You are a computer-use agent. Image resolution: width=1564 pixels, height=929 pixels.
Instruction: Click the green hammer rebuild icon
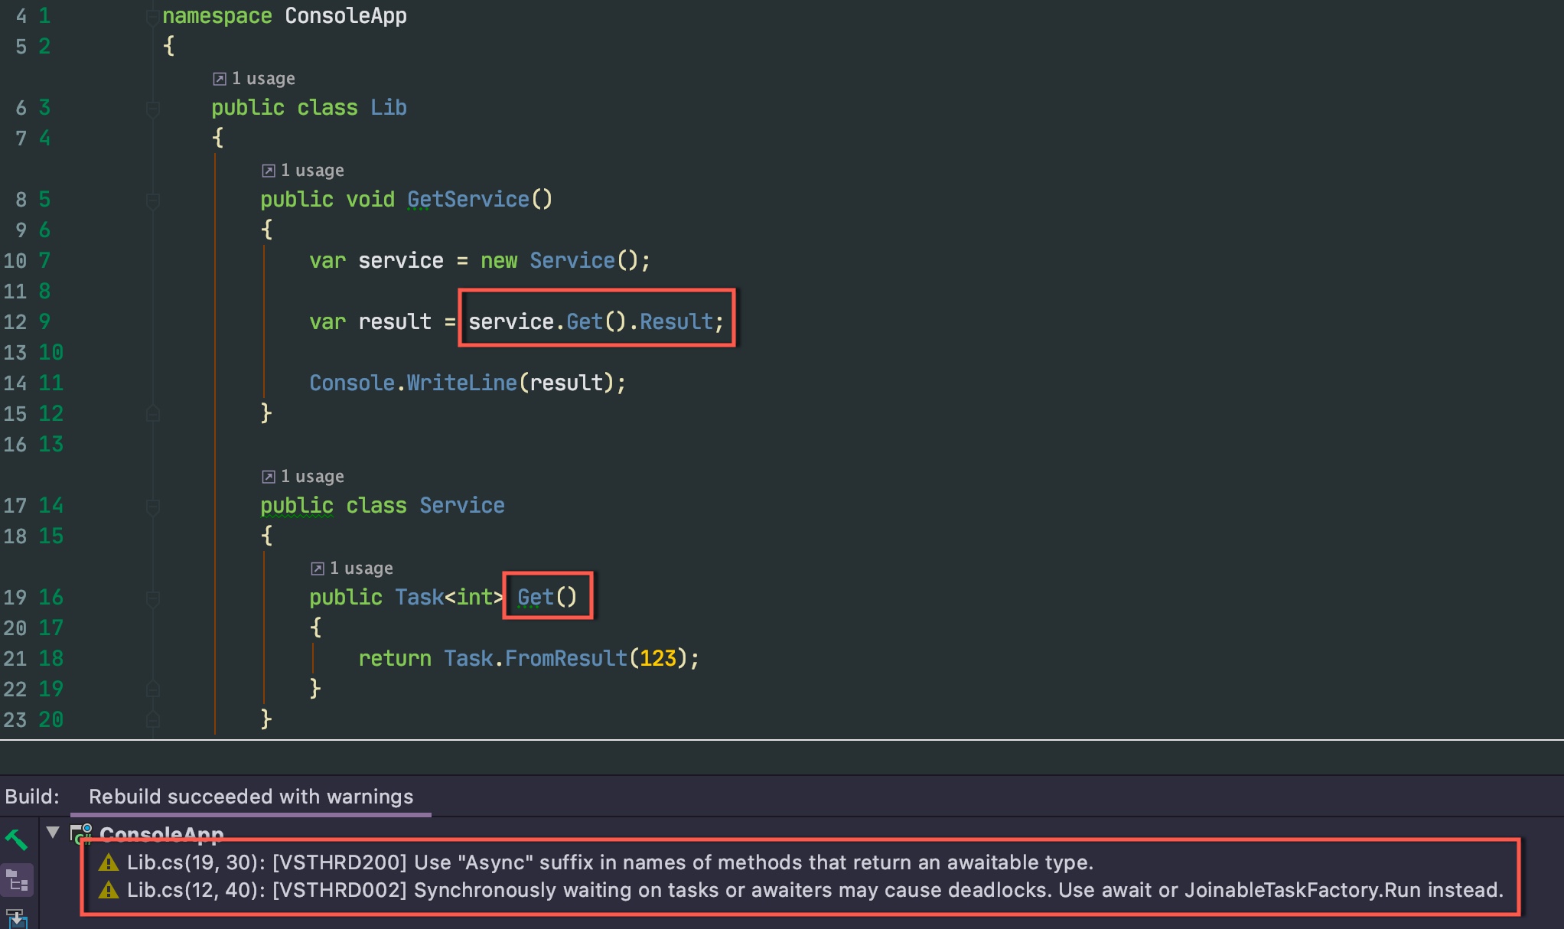[16, 840]
